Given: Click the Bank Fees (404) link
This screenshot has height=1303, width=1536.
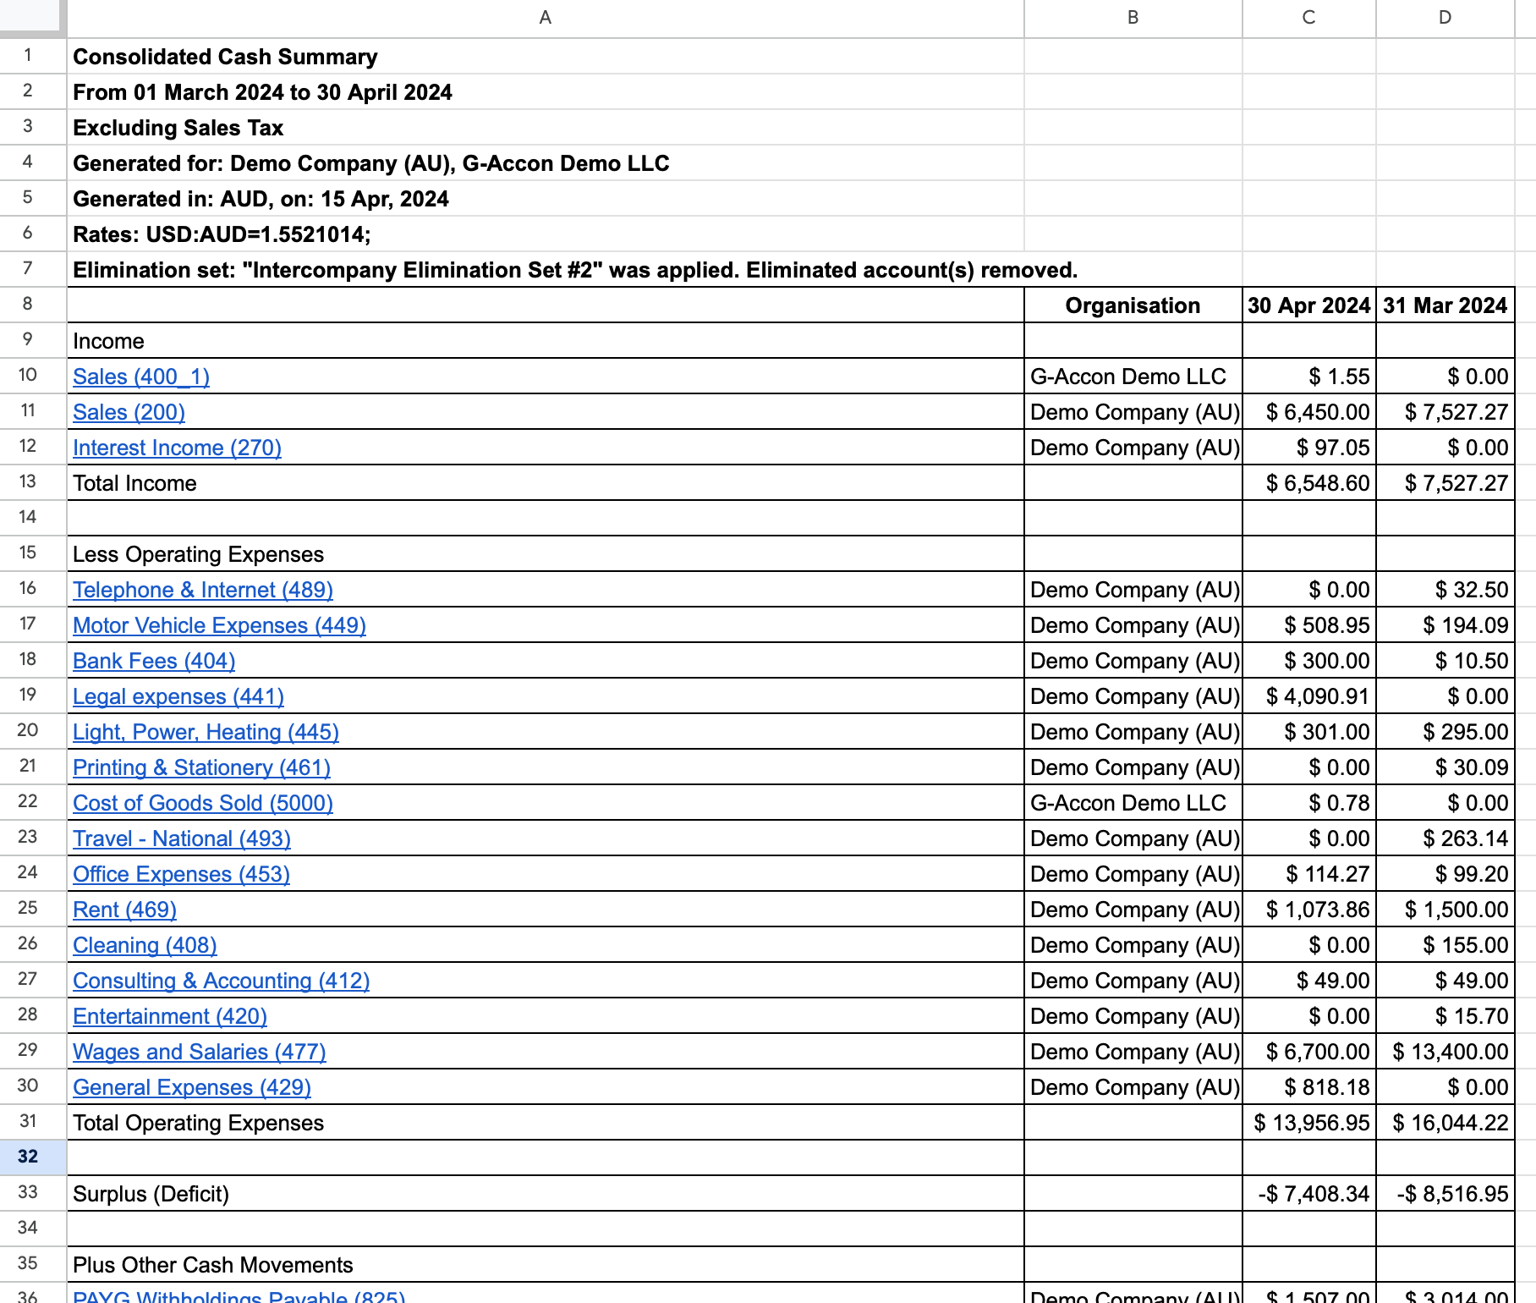Looking at the screenshot, I should (154, 661).
